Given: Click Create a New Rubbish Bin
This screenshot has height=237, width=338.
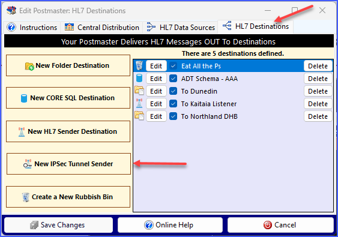Looking at the screenshot, I should coord(68,197).
